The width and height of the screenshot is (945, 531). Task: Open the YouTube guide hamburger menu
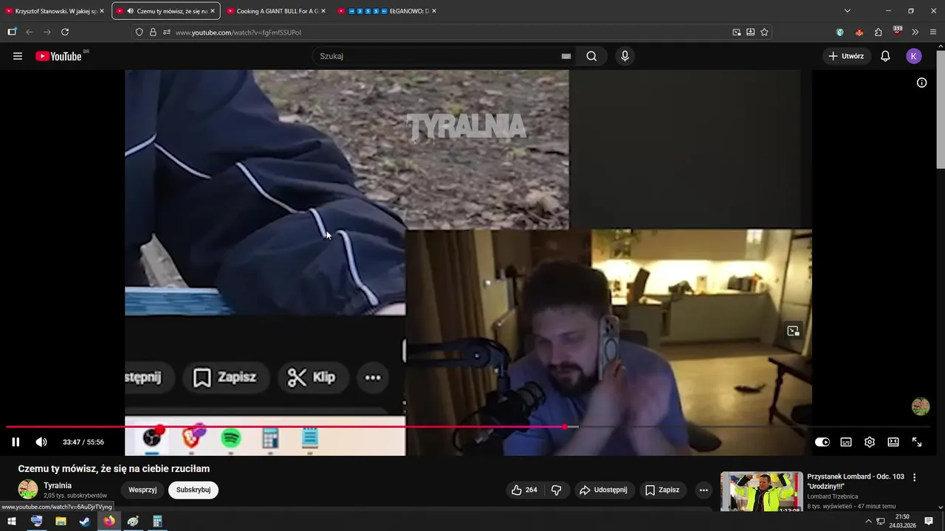[x=18, y=56]
